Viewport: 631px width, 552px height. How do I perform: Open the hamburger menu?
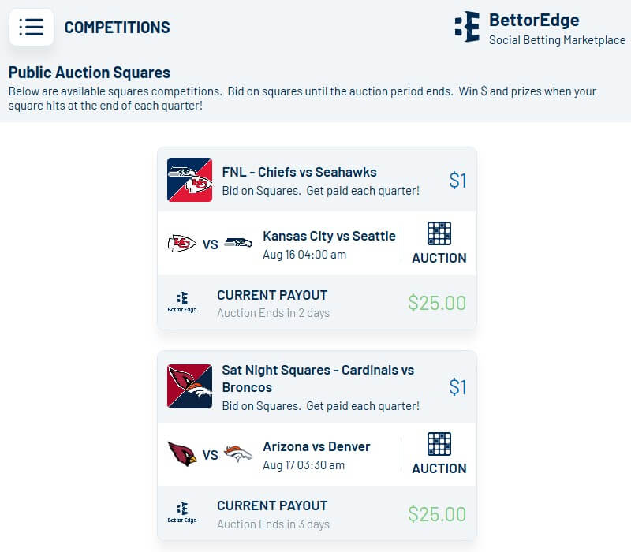click(32, 27)
